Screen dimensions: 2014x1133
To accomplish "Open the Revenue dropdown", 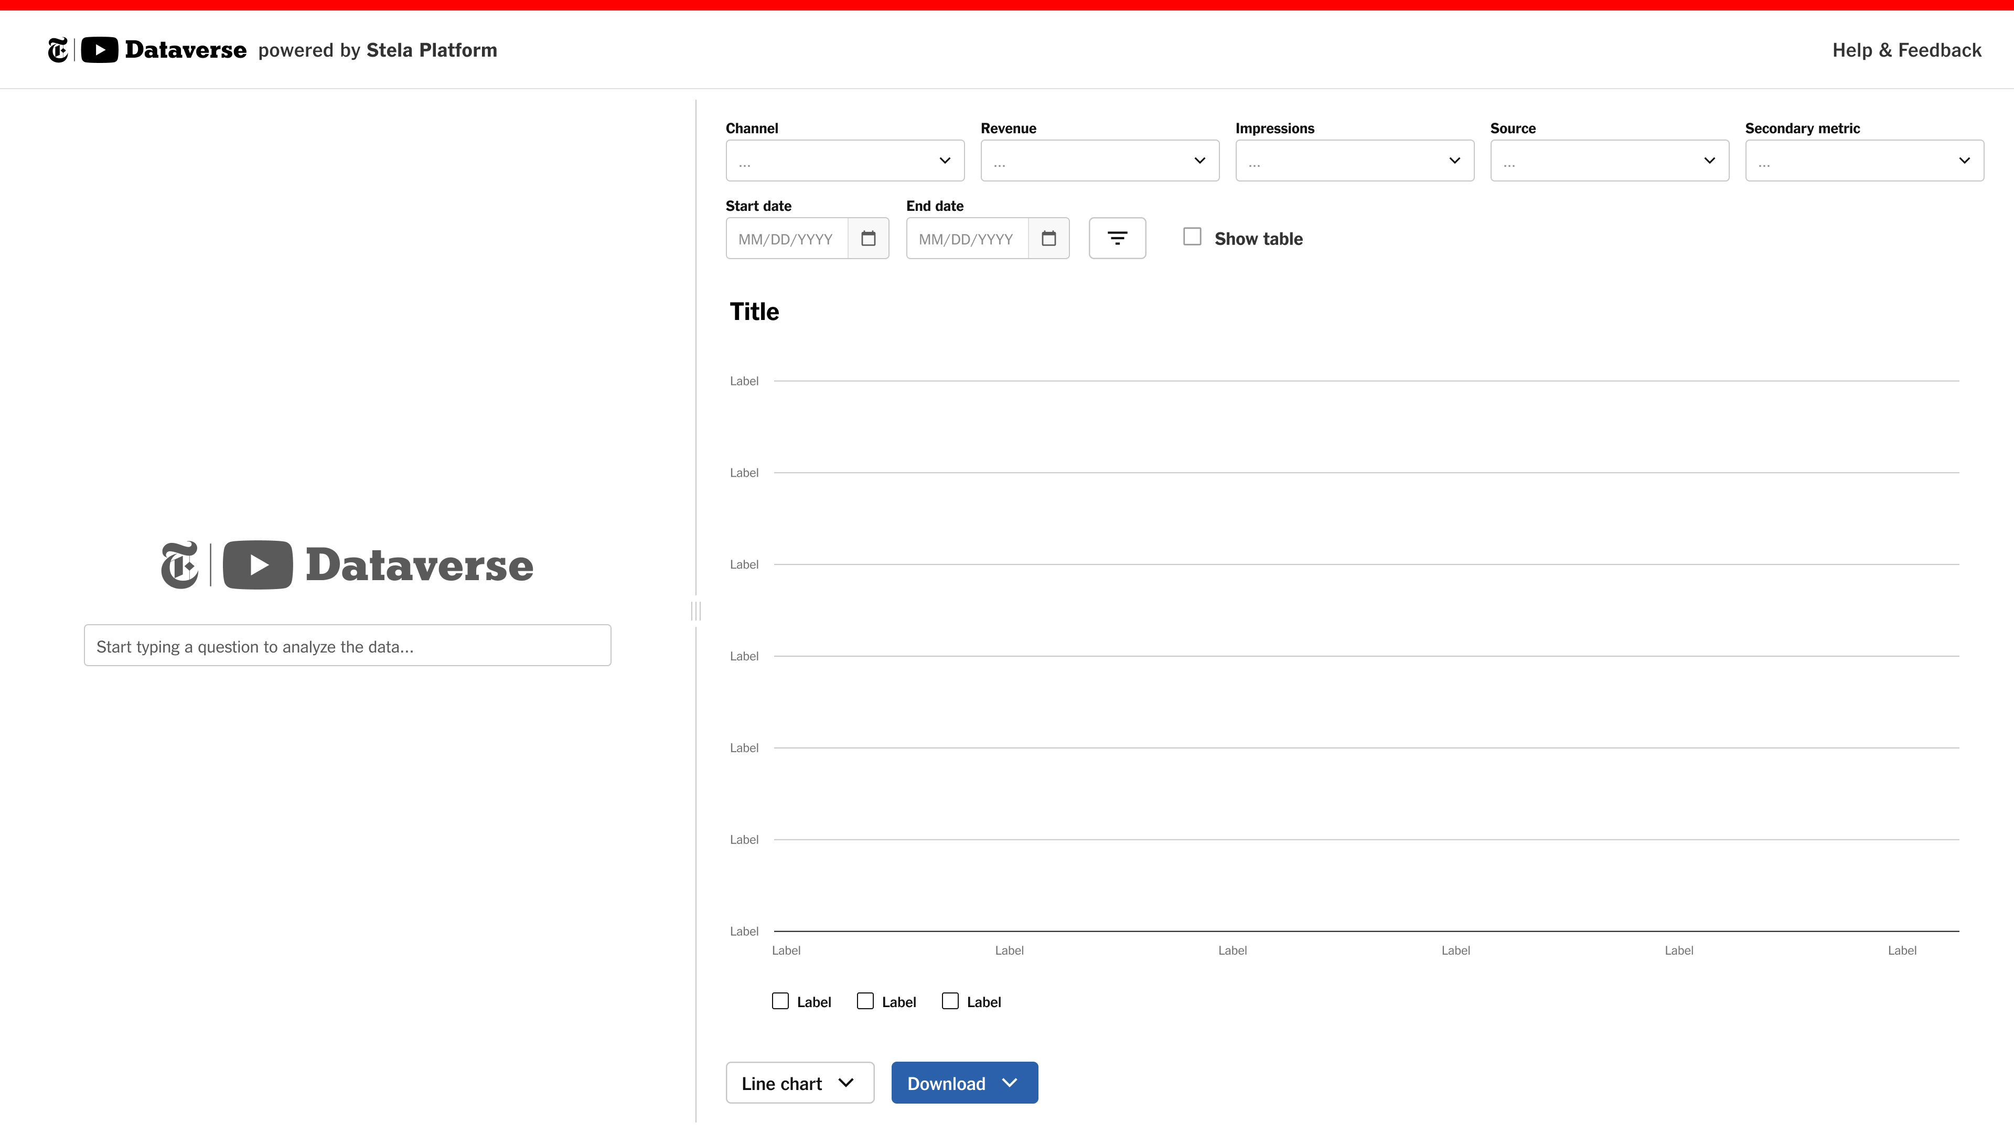I will tap(1100, 161).
